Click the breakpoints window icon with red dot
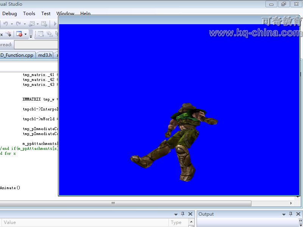Image resolution: width=303 pixels, height=227 pixels. pos(19,34)
